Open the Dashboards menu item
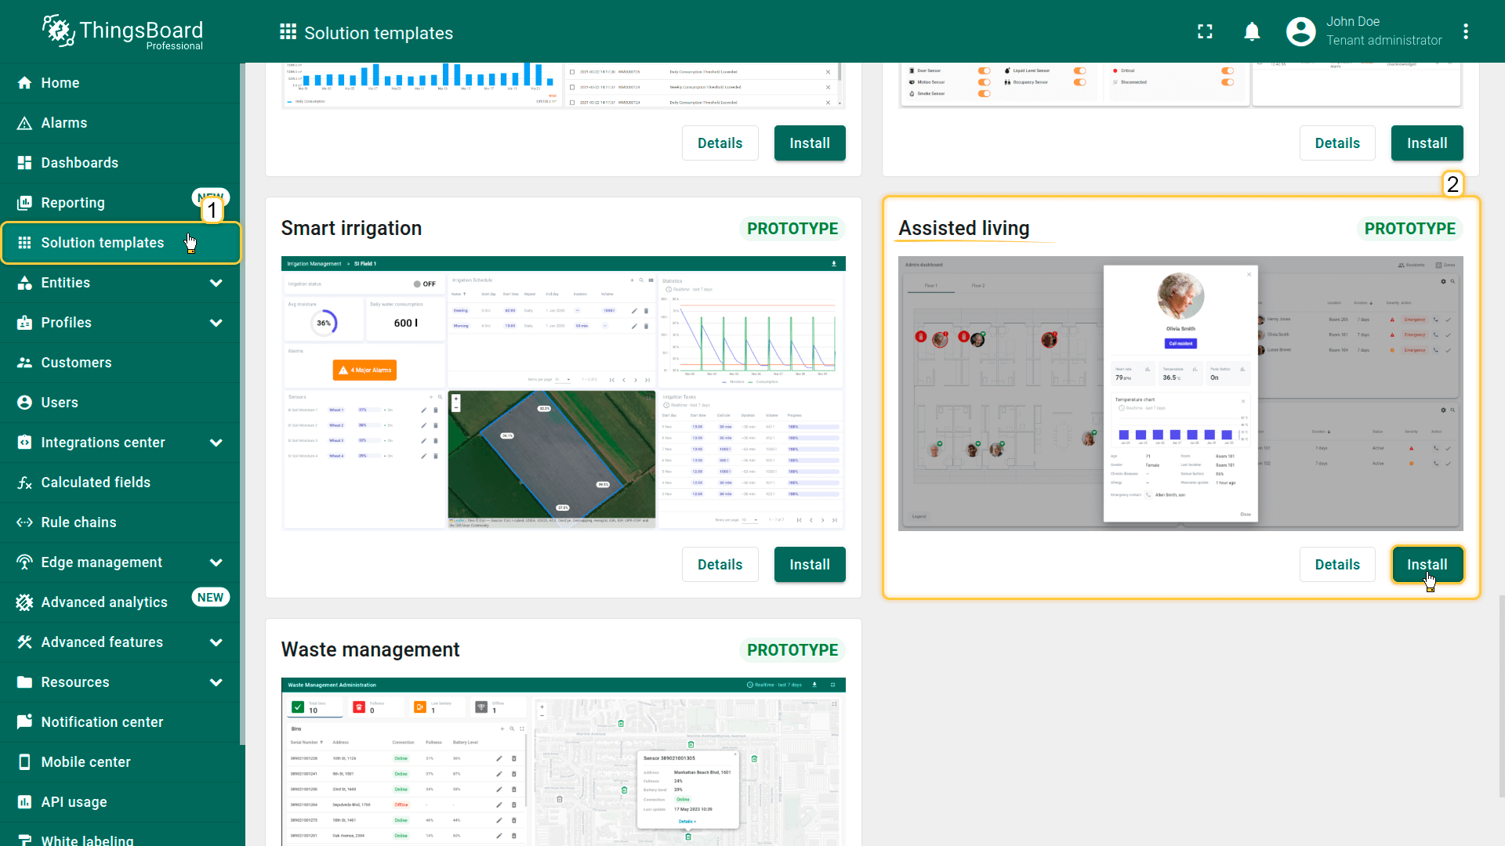1505x846 pixels. click(79, 163)
